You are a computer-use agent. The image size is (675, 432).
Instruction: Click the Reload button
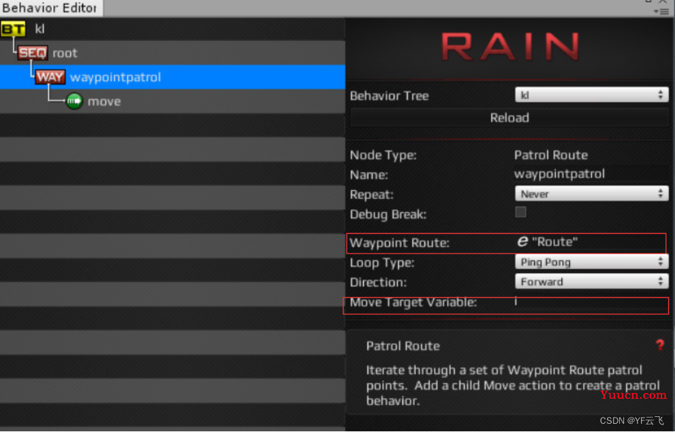tap(509, 118)
